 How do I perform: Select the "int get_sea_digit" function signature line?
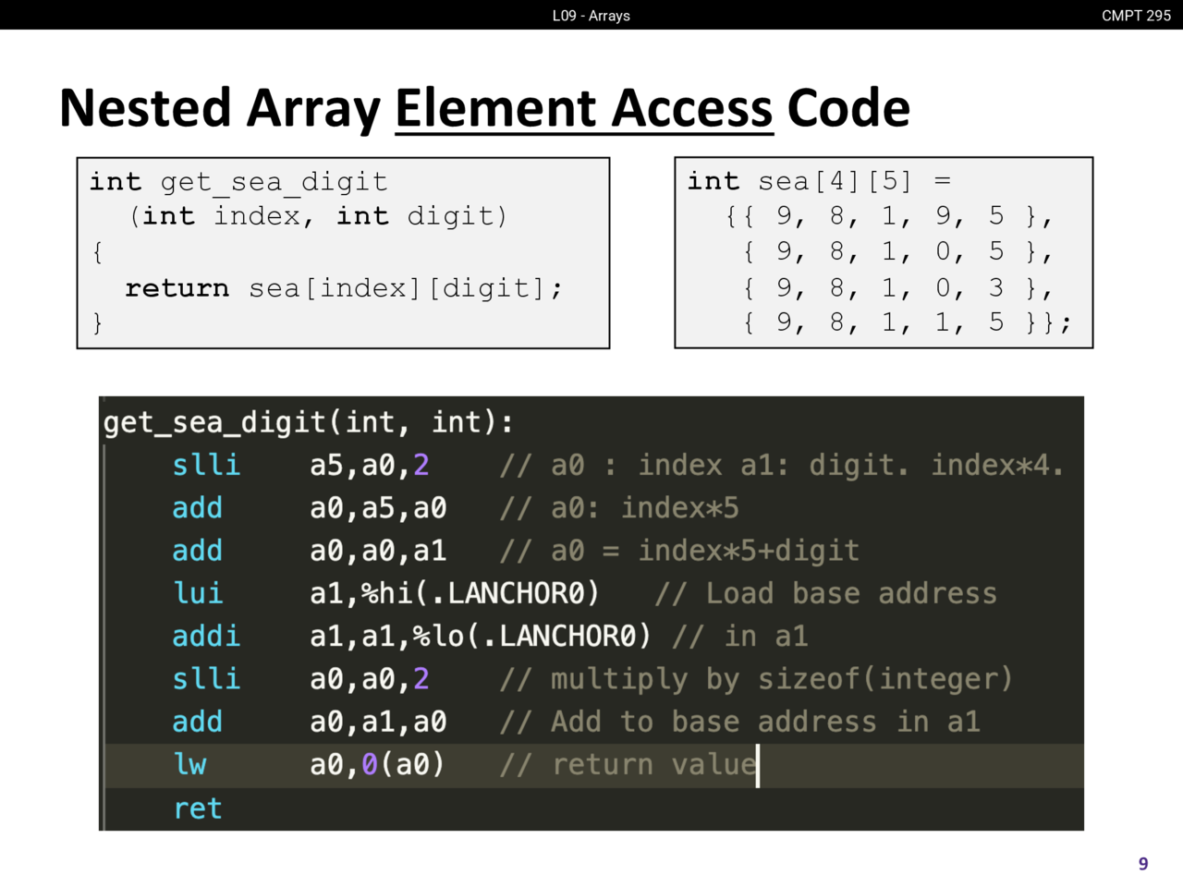pyautogui.click(x=238, y=182)
